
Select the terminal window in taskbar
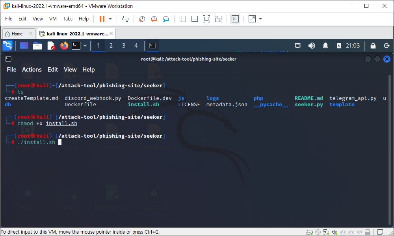152,46
